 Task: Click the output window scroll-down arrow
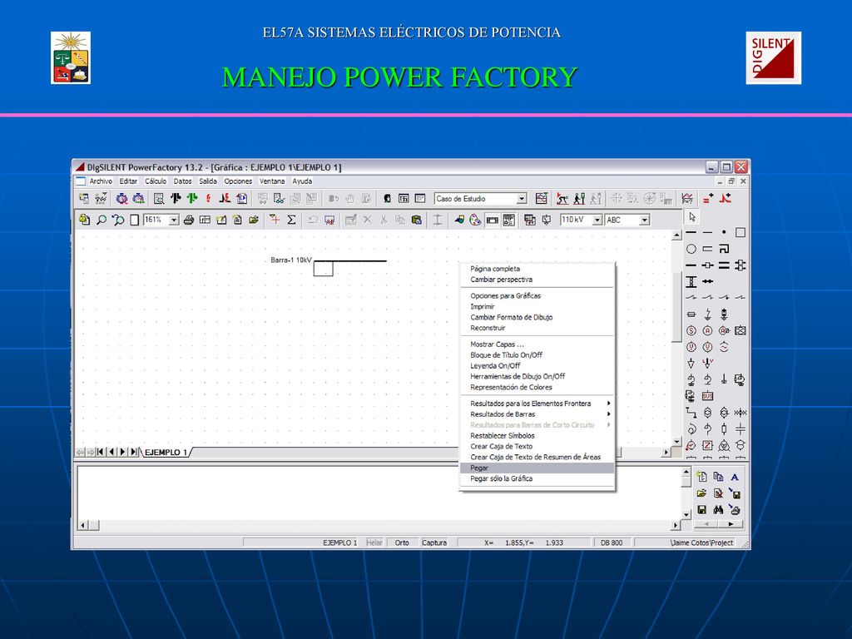[x=686, y=514]
